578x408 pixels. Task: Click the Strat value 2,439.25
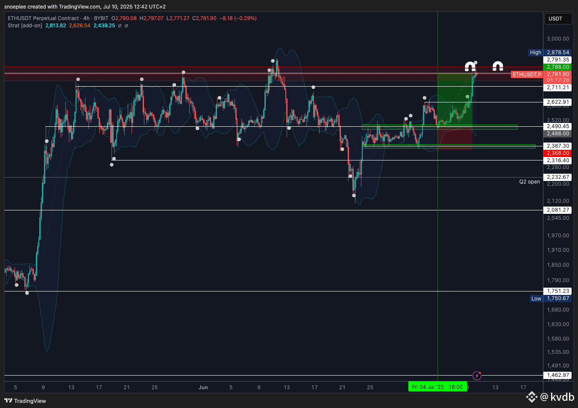click(104, 26)
